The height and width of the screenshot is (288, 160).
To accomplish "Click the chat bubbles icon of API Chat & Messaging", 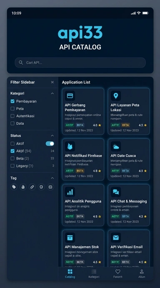I will coord(116,192).
